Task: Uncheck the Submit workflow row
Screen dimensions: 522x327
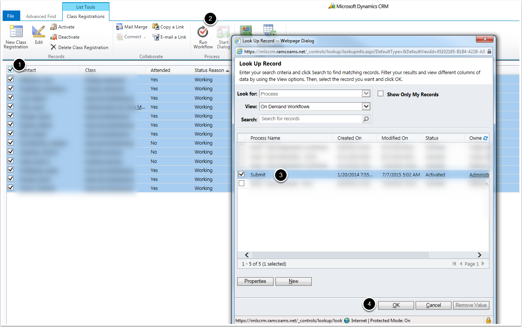Action: point(242,174)
